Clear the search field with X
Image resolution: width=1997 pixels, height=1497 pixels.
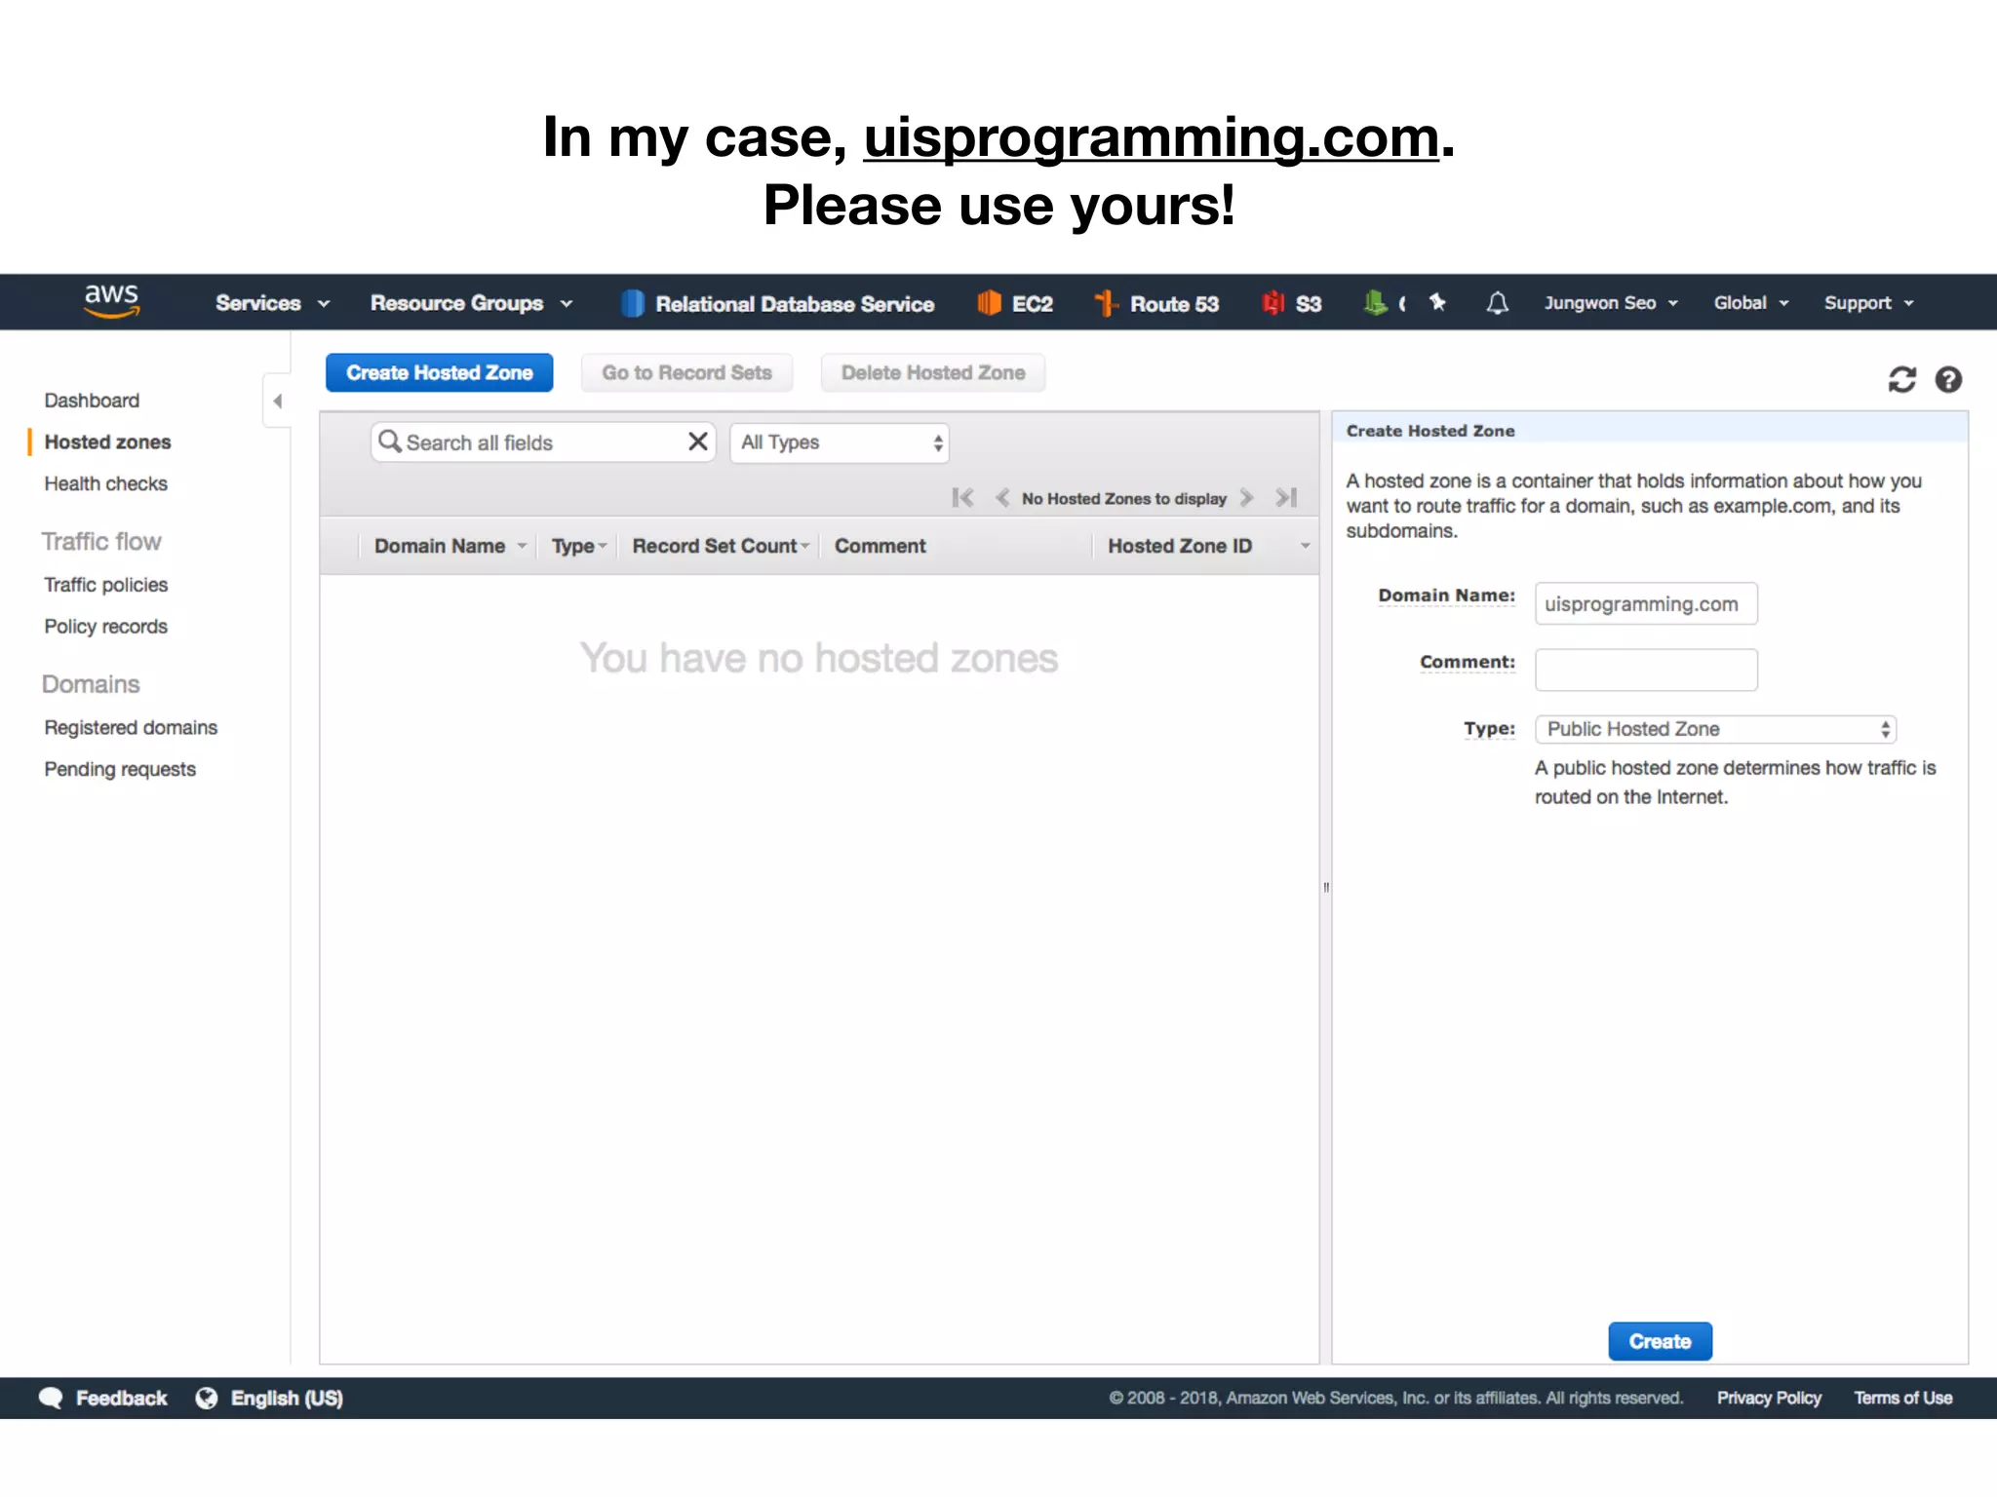pos(697,441)
